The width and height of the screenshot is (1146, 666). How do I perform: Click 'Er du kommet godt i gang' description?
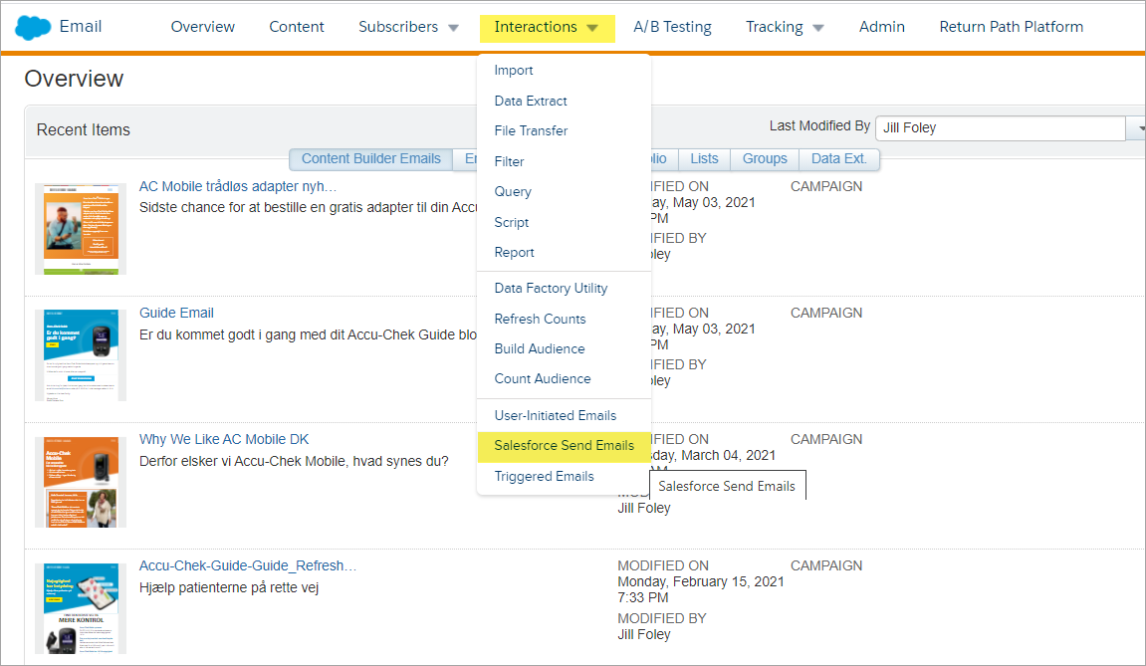(x=308, y=334)
